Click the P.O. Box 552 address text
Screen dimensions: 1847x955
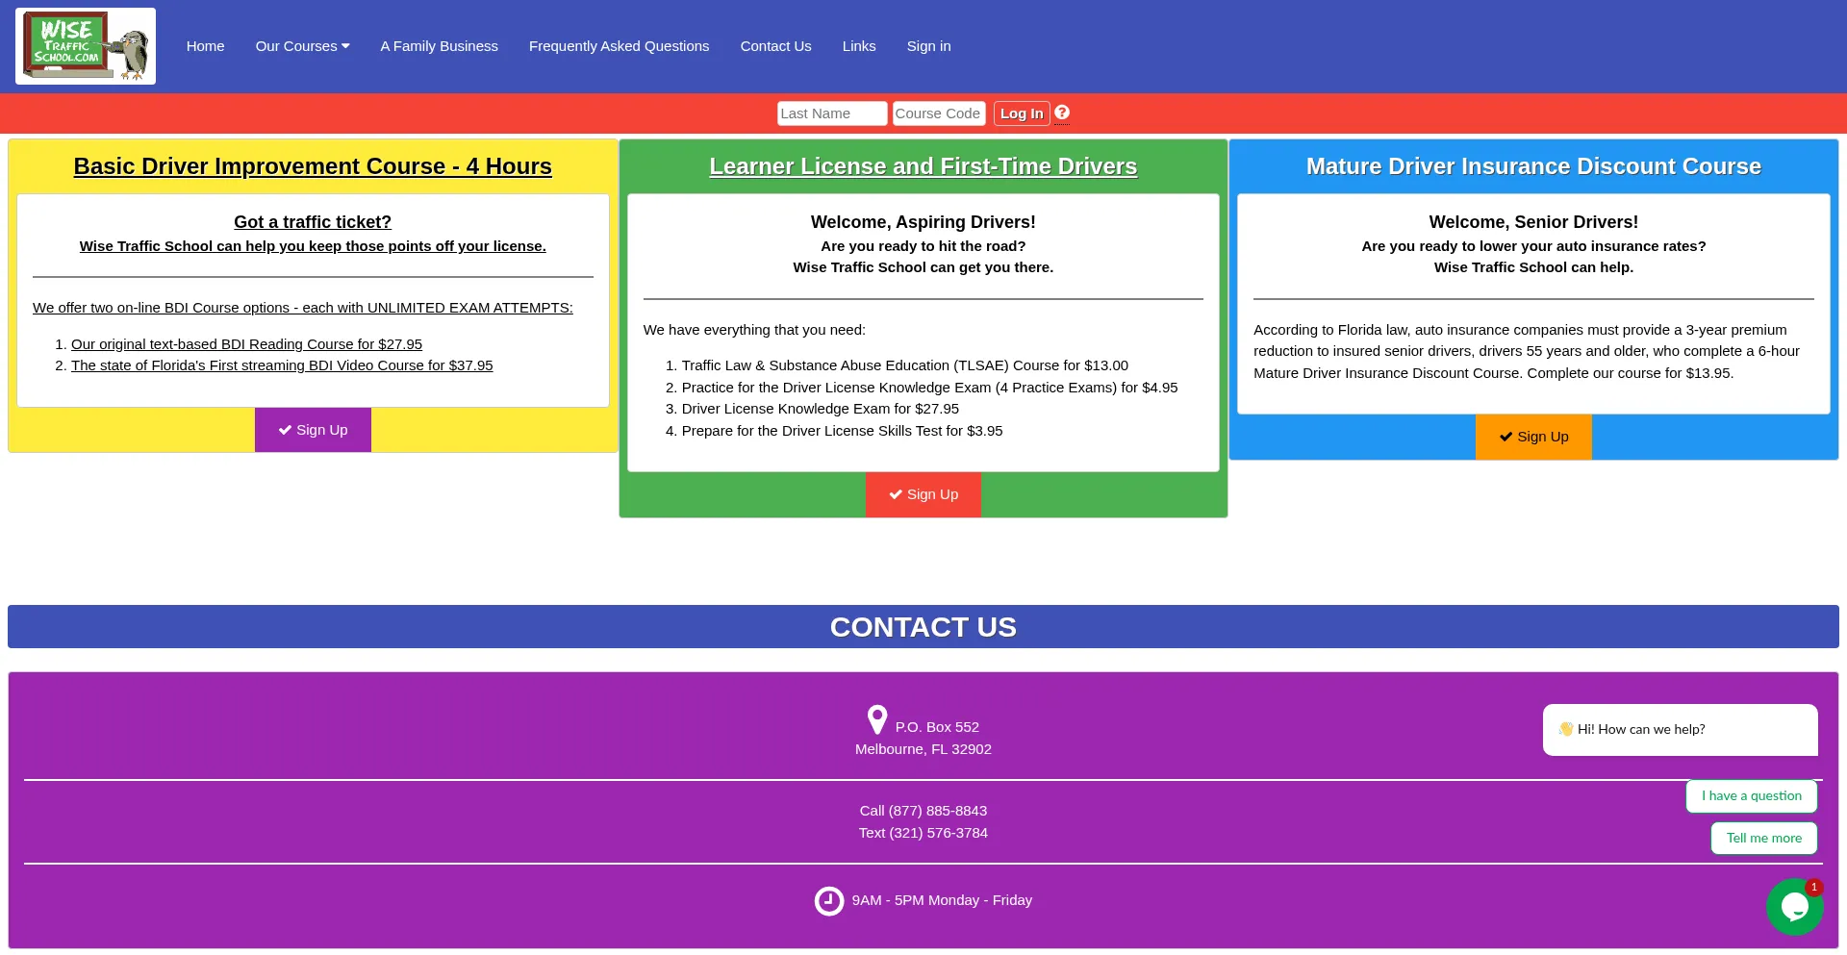937,727
